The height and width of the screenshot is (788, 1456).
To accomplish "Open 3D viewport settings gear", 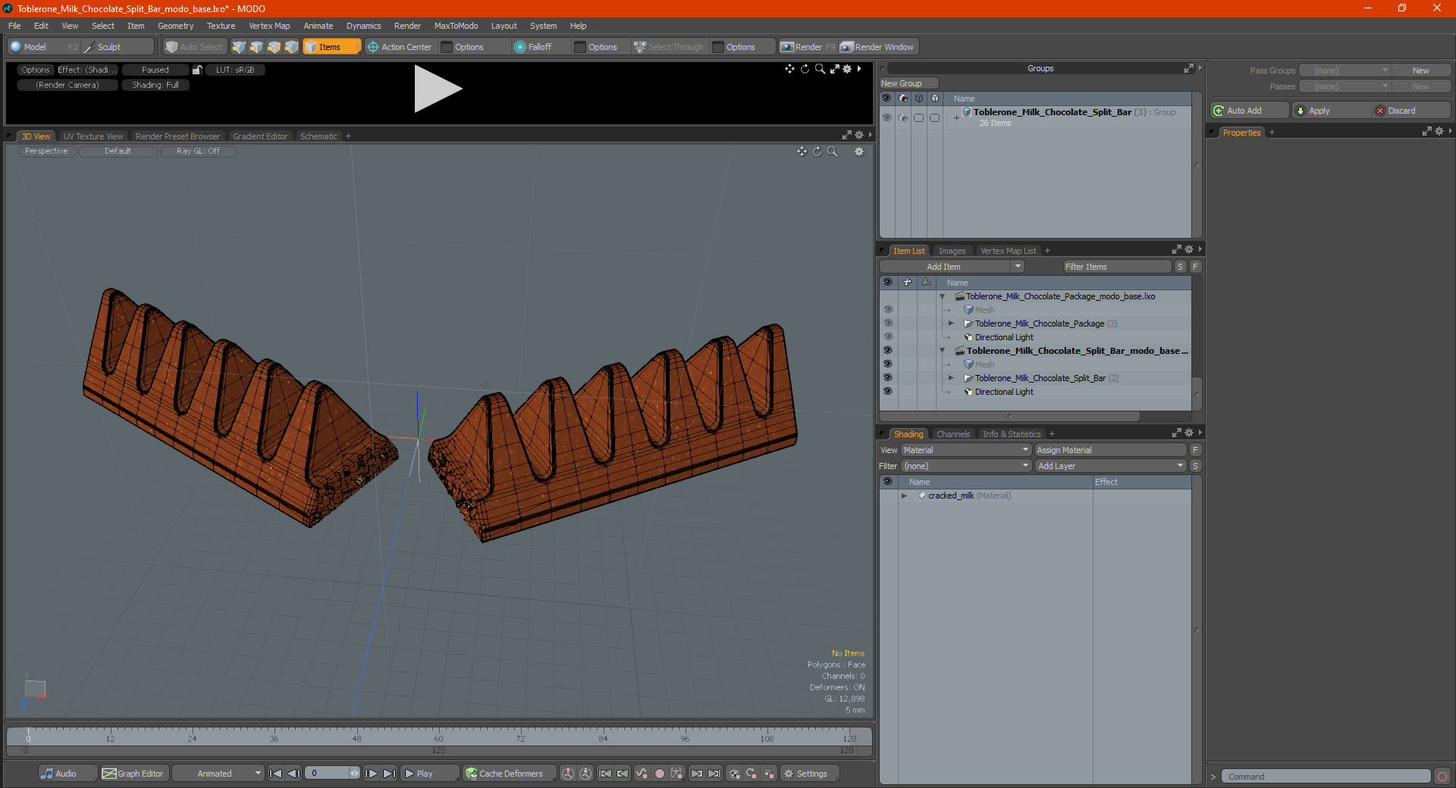I will click(x=859, y=152).
